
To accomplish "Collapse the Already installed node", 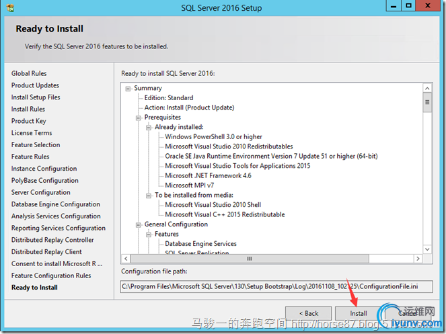I will (149, 127).
